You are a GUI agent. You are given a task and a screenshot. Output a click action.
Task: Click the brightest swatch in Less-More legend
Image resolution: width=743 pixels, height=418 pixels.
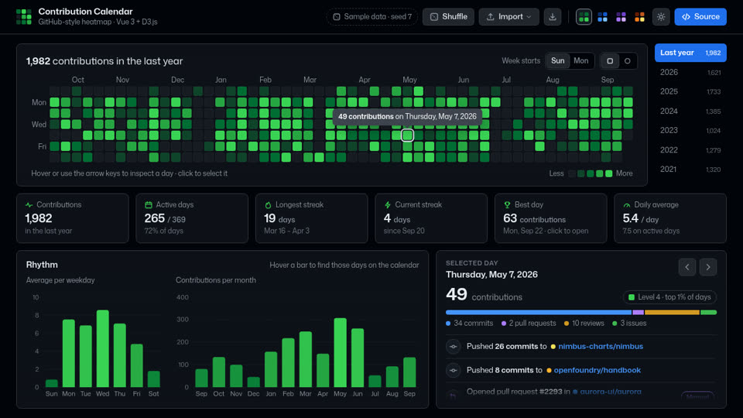pos(609,173)
